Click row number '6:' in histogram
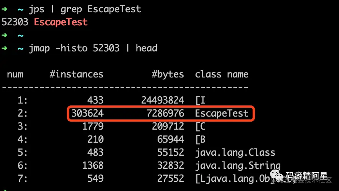Image resolution: width=339 pixels, height=191 pixels. (23, 166)
